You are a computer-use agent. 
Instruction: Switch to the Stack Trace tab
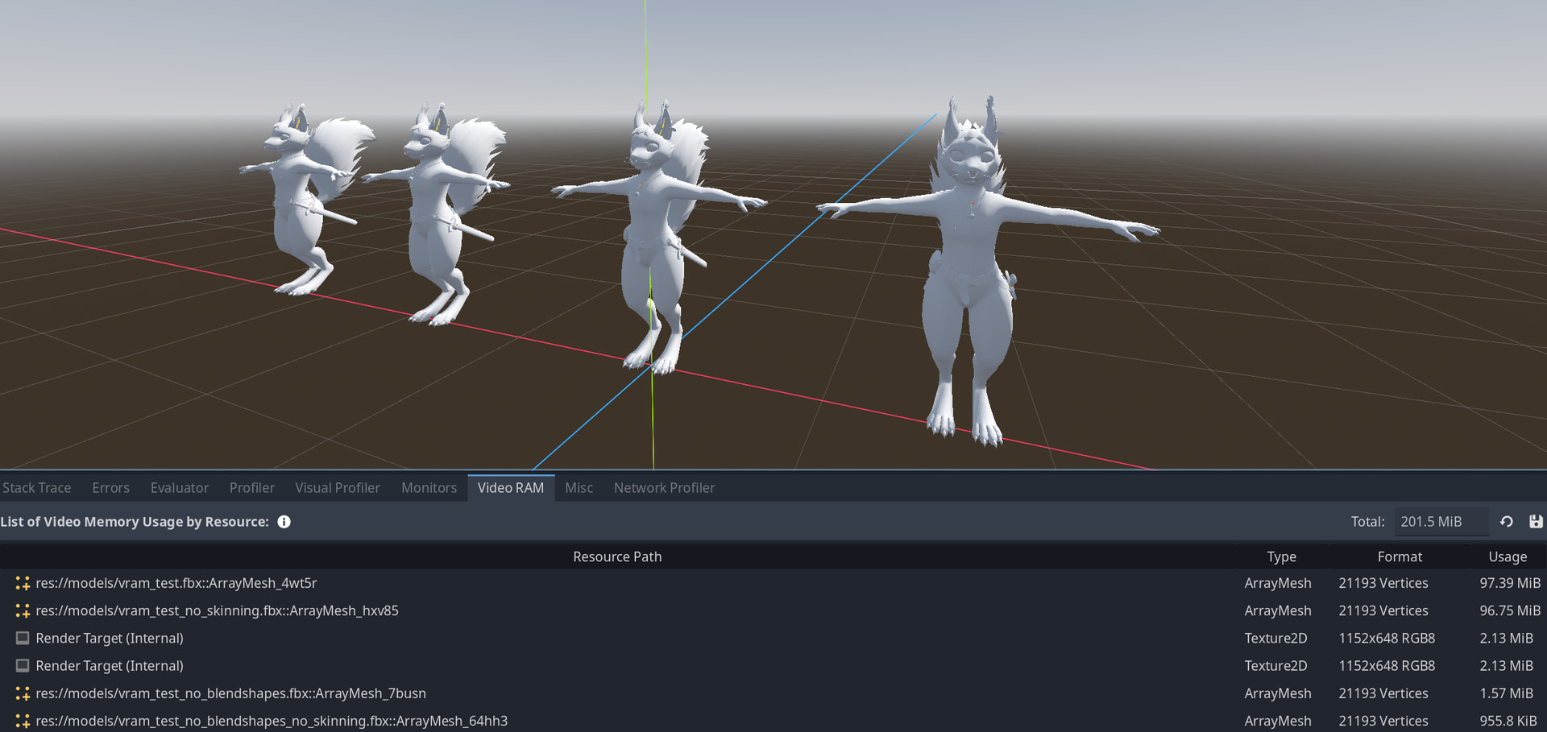click(x=37, y=488)
